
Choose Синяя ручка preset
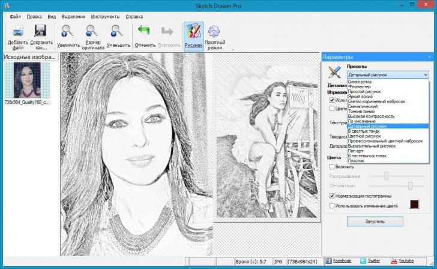pos(388,82)
